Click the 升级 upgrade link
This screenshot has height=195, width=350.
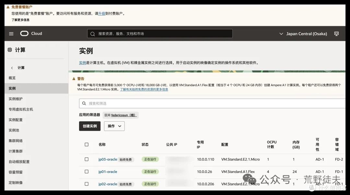click(101, 14)
